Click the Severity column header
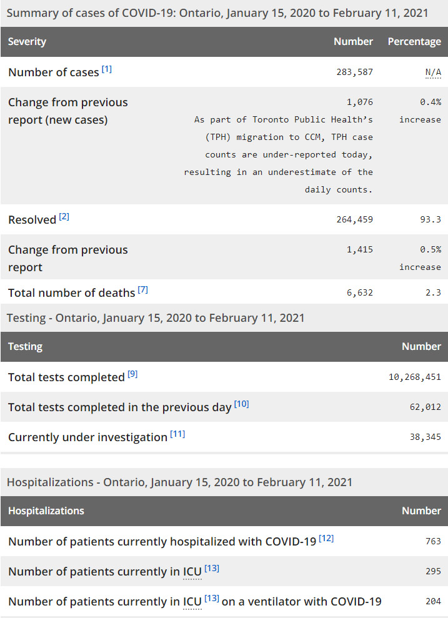This screenshot has width=448, height=618. 27,42
